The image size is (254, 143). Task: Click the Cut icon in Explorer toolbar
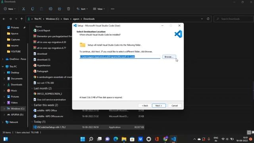[x=23, y=9]
